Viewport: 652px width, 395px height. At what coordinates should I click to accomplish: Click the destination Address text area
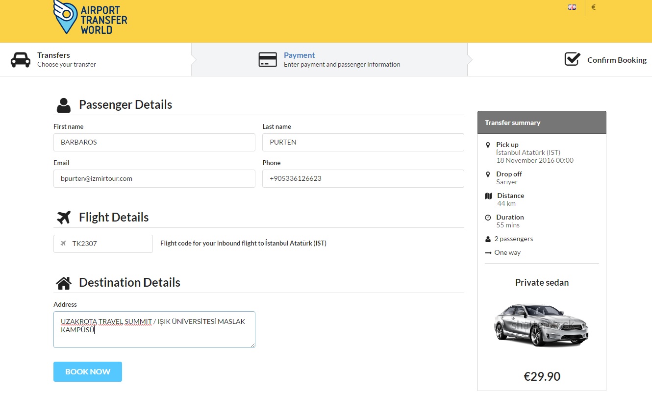coord(154,329)
